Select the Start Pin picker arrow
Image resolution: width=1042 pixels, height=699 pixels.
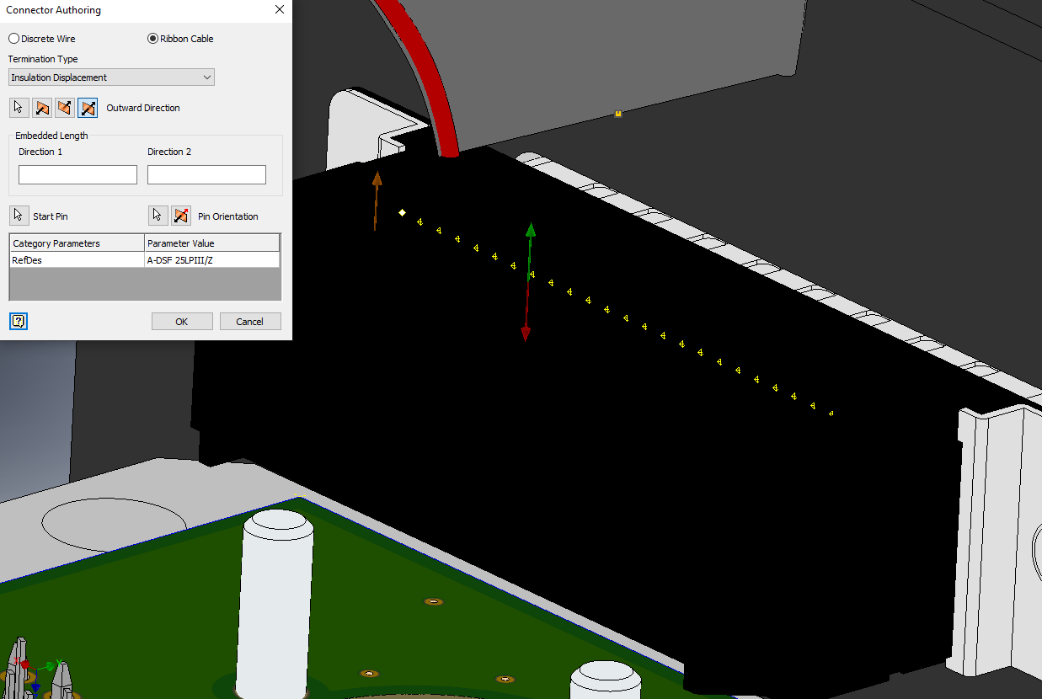pyautogui.click(x=19, y=215)
